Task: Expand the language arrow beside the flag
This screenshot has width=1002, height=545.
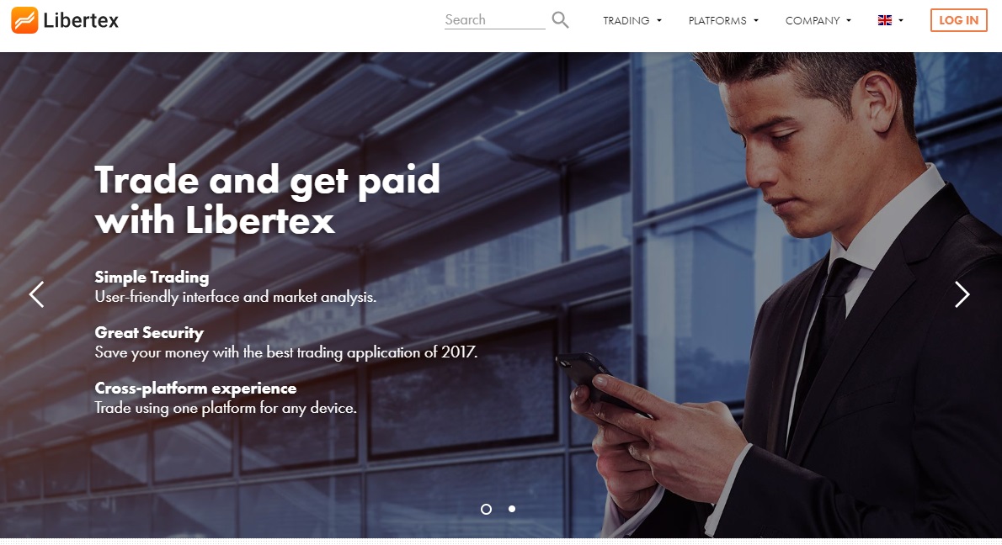Action: tap(901, 20)
